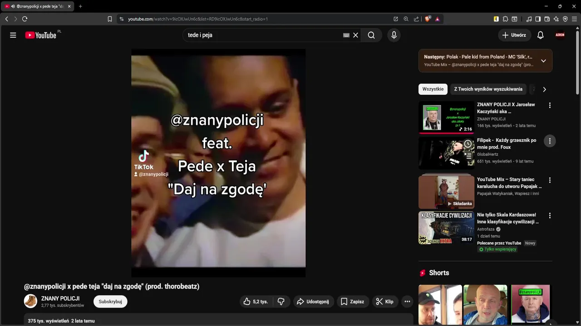Open the music note playlist icon in the toolbar
The image size is (581, 326).
(x=529, y=19)
